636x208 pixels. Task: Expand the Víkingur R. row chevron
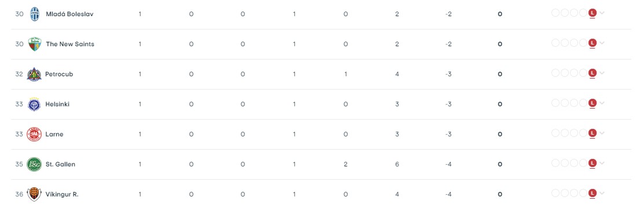point(602,193)
